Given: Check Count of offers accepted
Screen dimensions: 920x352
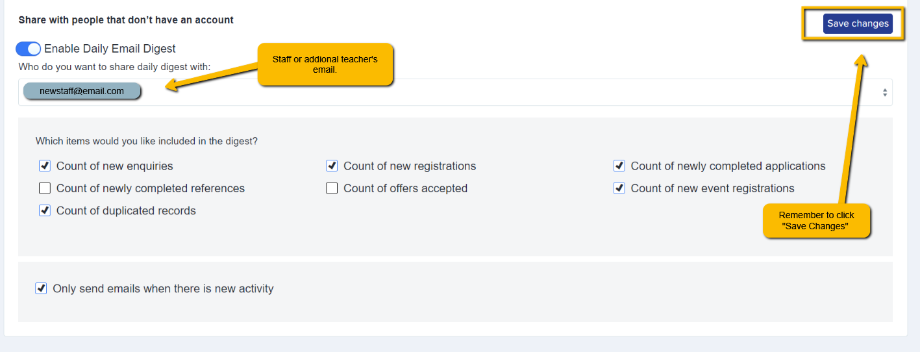Looking at the screenshot, I should [x=332, y=188].
